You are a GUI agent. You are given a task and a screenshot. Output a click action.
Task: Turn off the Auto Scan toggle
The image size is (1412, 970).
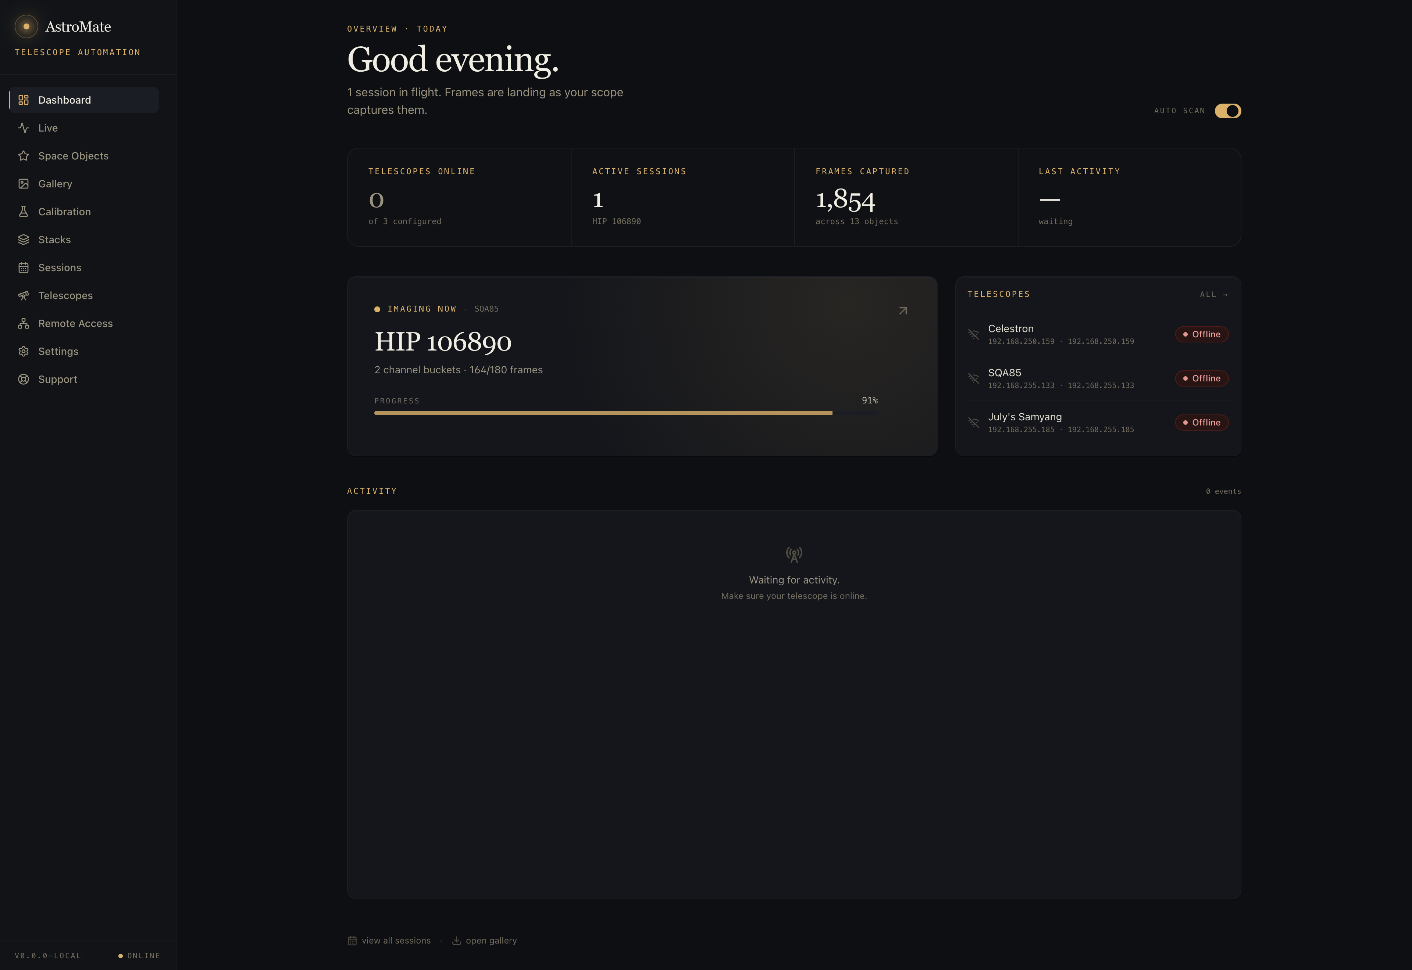1228,111
